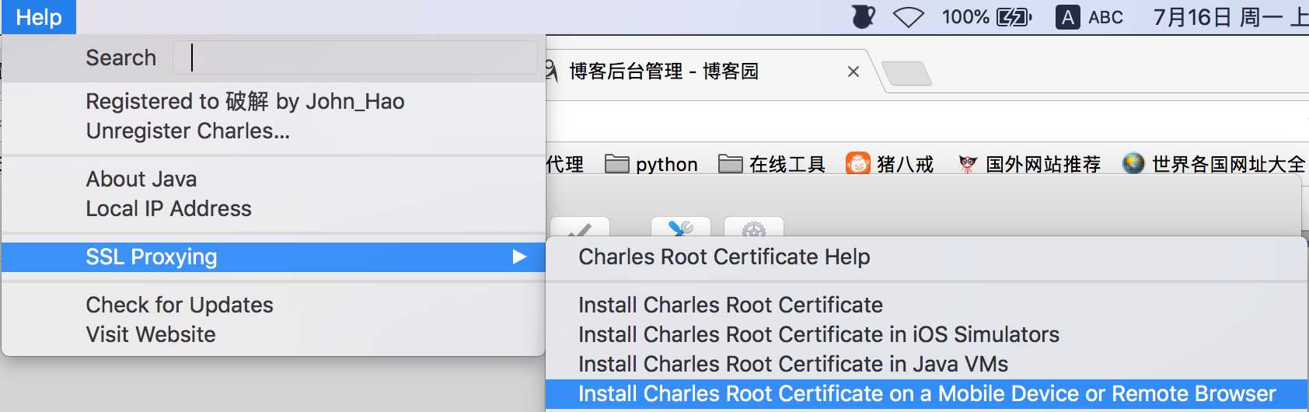The height and width of the screenshot is (412, 1309).
Task: Open the 国外网站推荐 bookmark
Action: pyautogui.click(x=1029, y=164)
